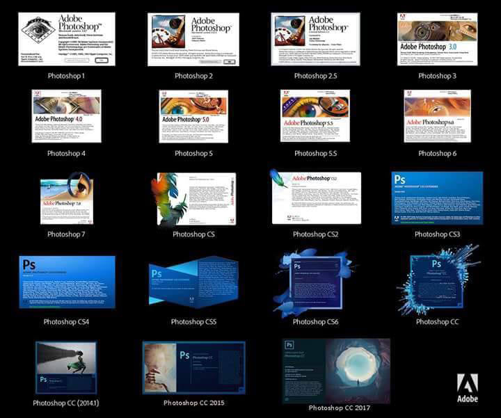Image resolution: width=501 pixels, height=418 pixels.
Task: Open the Photoshop CC 2014.1 splash thumbnail
Action: 66,367
